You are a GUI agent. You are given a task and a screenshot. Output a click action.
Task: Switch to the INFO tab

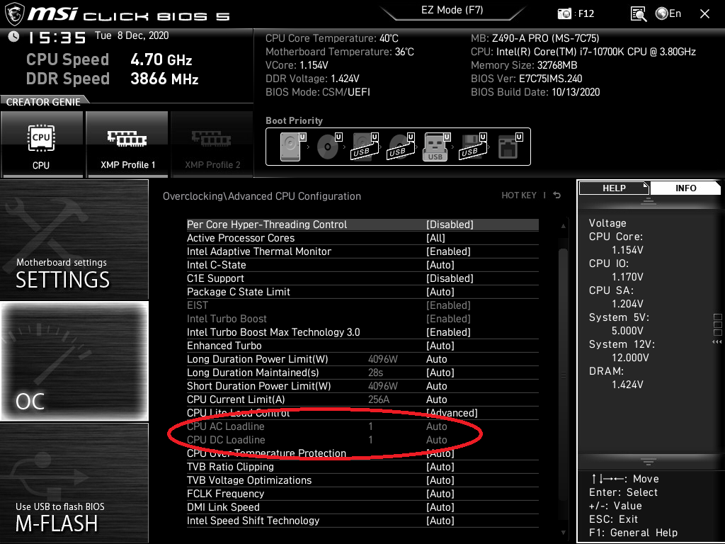(685, 188)
